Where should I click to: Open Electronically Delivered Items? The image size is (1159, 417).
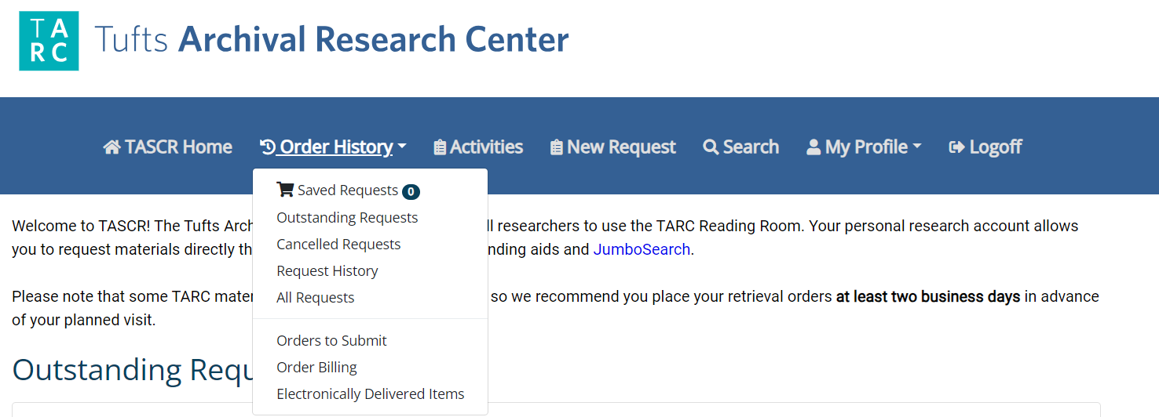pos(371,393)
